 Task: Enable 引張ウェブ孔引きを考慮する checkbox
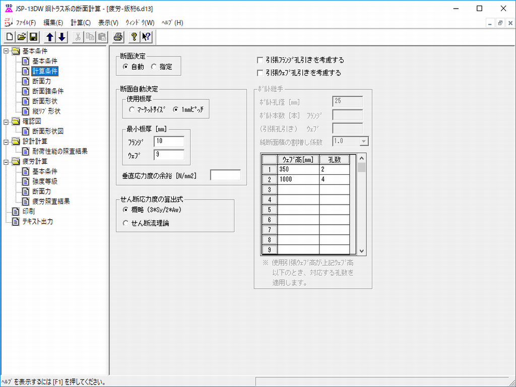coord(260,73)
